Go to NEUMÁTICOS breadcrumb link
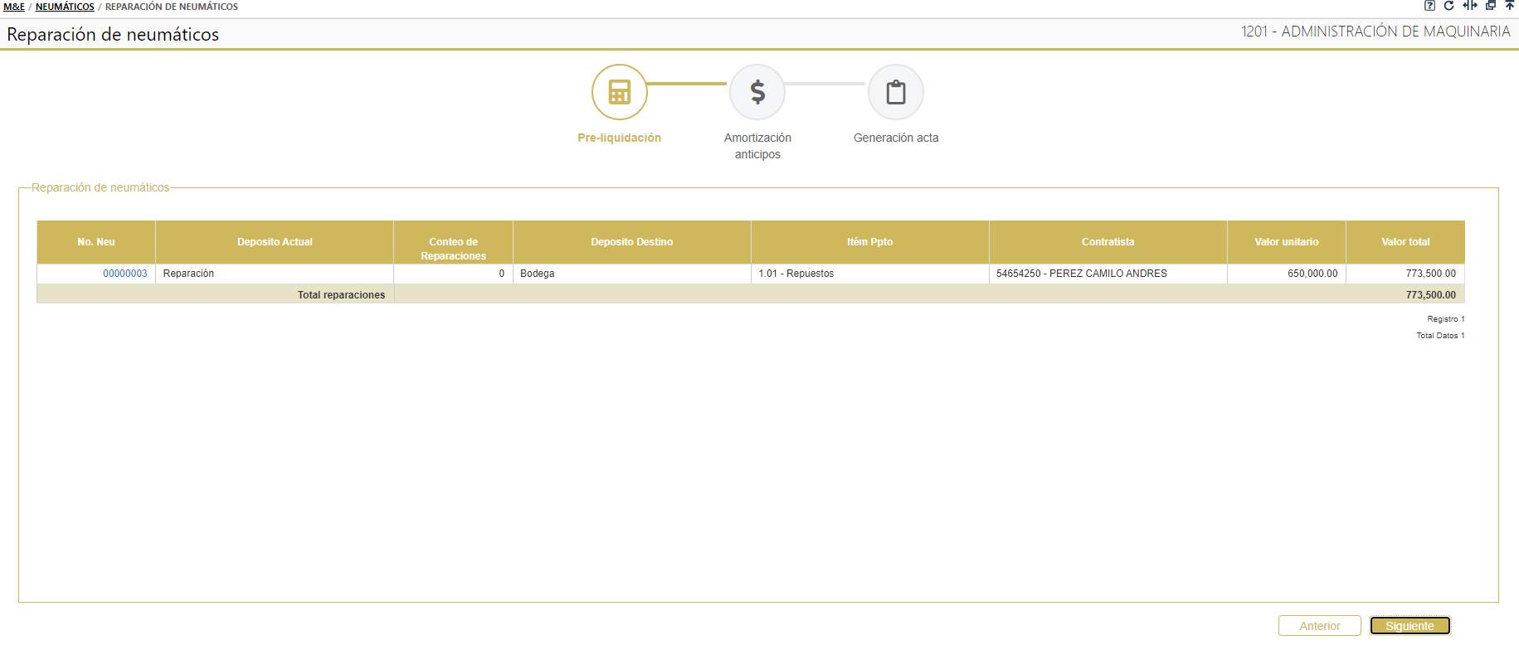This screenshot has height=645, width=1519. (65, 7)
